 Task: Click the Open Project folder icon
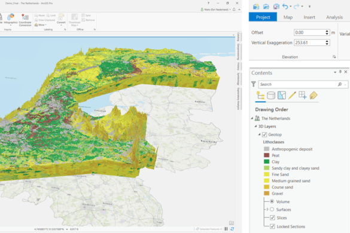click(266, 7)
